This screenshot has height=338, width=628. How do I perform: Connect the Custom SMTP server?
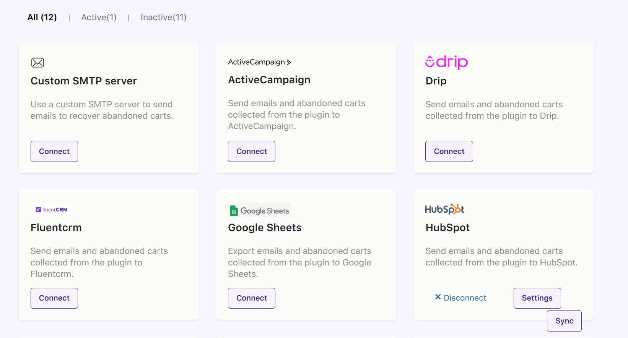pyautogui.click(x=54, y=151)
